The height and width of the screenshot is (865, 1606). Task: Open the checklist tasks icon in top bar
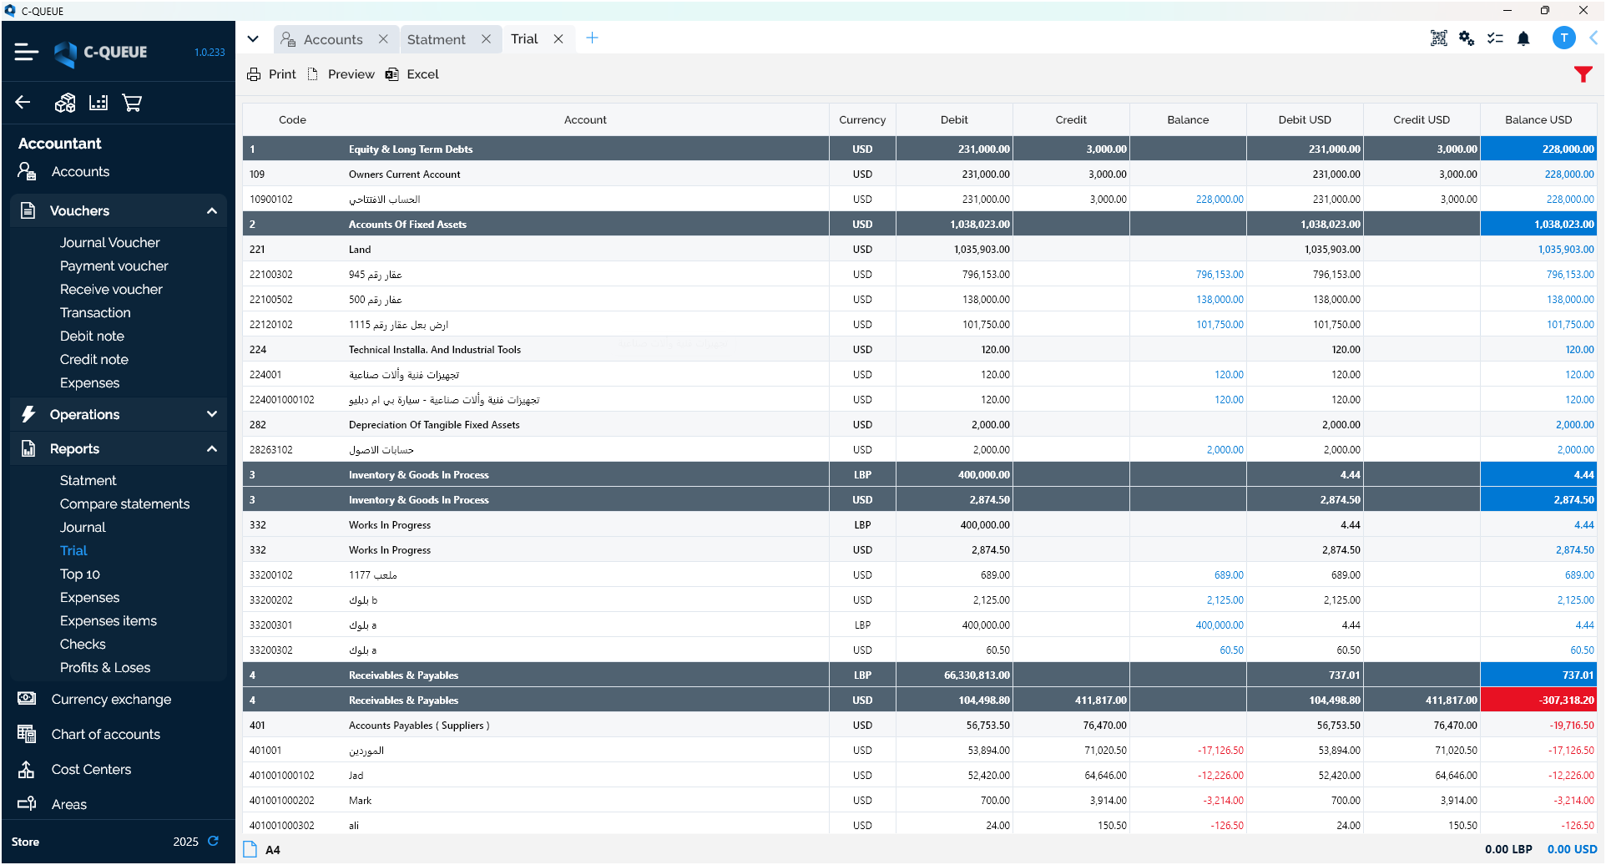tap(1495, 38)
